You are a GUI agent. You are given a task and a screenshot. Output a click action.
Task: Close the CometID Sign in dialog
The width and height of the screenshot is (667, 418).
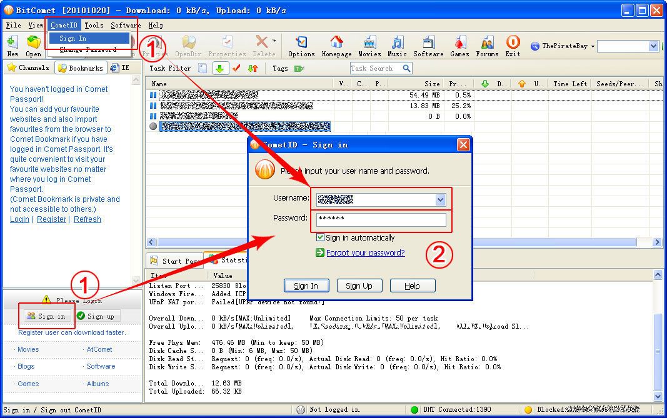coord(463,145)
